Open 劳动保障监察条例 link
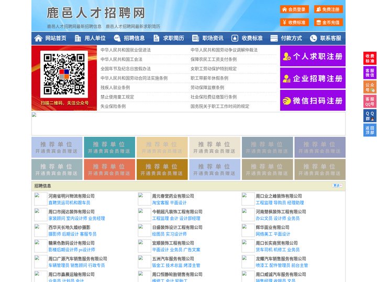 pos(207,88)
